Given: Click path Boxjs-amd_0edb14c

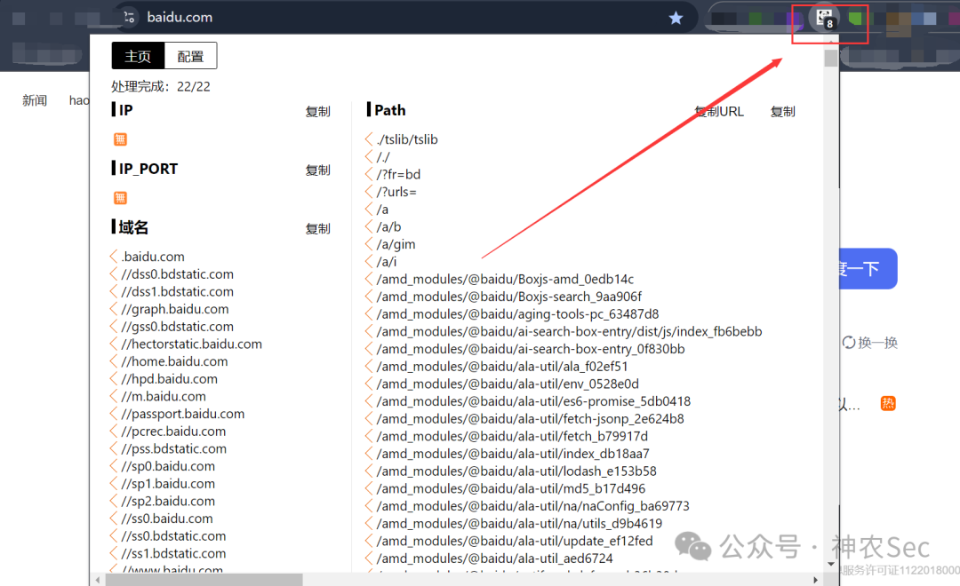Looking at the screenshot, I should click(505, 280).
